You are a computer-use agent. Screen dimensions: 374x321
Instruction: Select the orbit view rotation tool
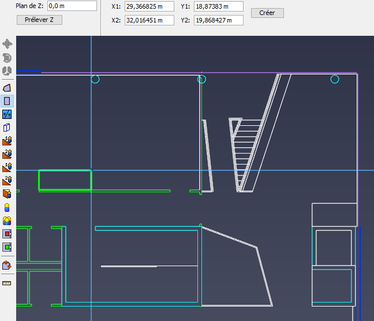(7, 58)
